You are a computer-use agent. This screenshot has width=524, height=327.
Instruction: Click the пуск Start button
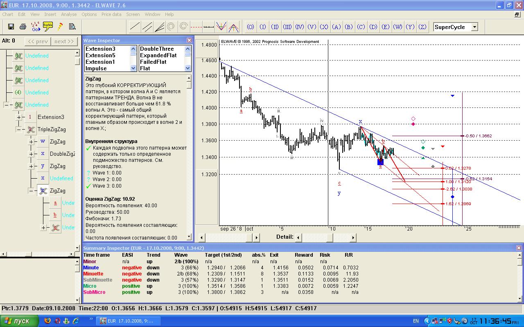[x=19, y=321]
